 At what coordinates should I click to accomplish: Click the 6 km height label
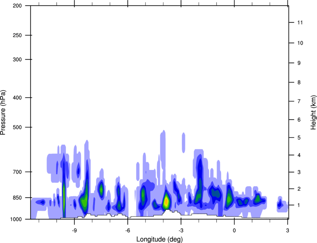(299, 120)
